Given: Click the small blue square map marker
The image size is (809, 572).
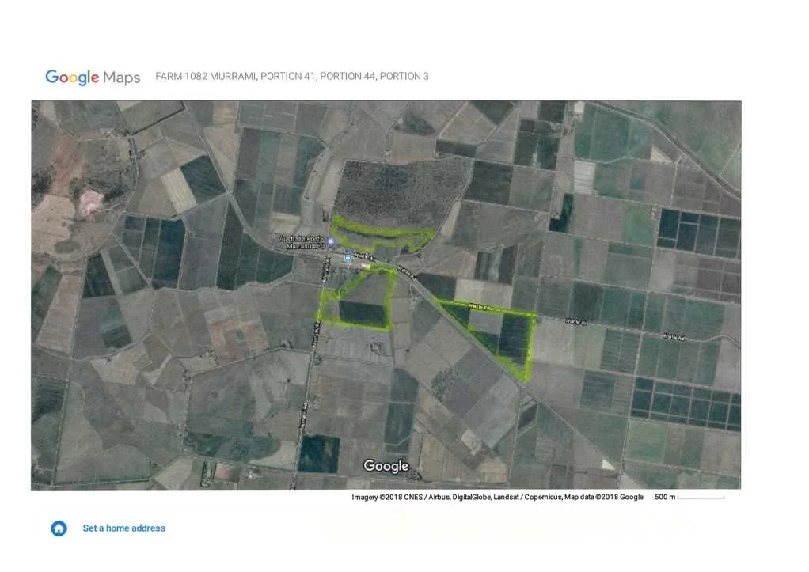Looking at the screenshot, I should (x=348, y=258).
